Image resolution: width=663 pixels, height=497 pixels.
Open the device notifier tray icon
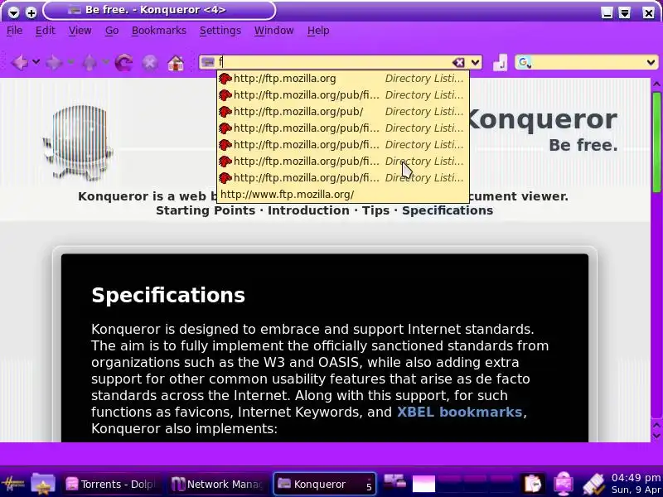[593, 484]
